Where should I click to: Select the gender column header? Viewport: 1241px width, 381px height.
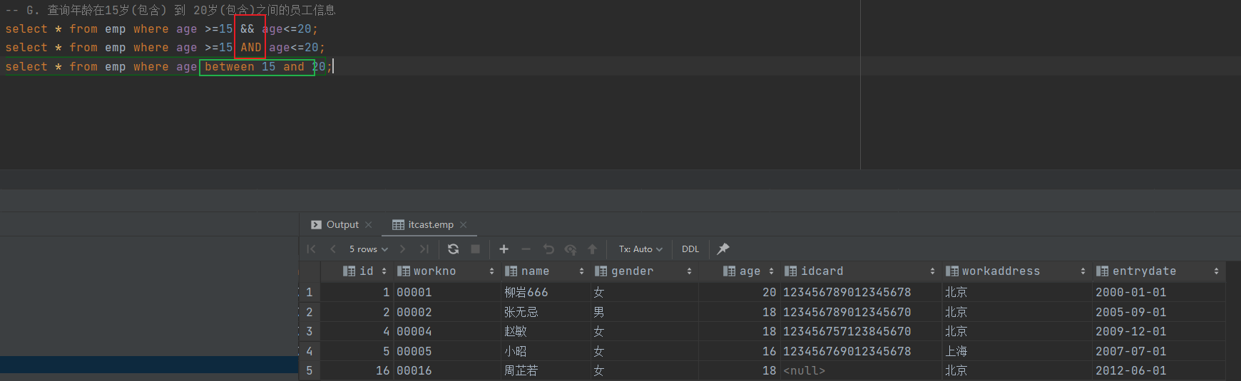click(x=644, y=271)
